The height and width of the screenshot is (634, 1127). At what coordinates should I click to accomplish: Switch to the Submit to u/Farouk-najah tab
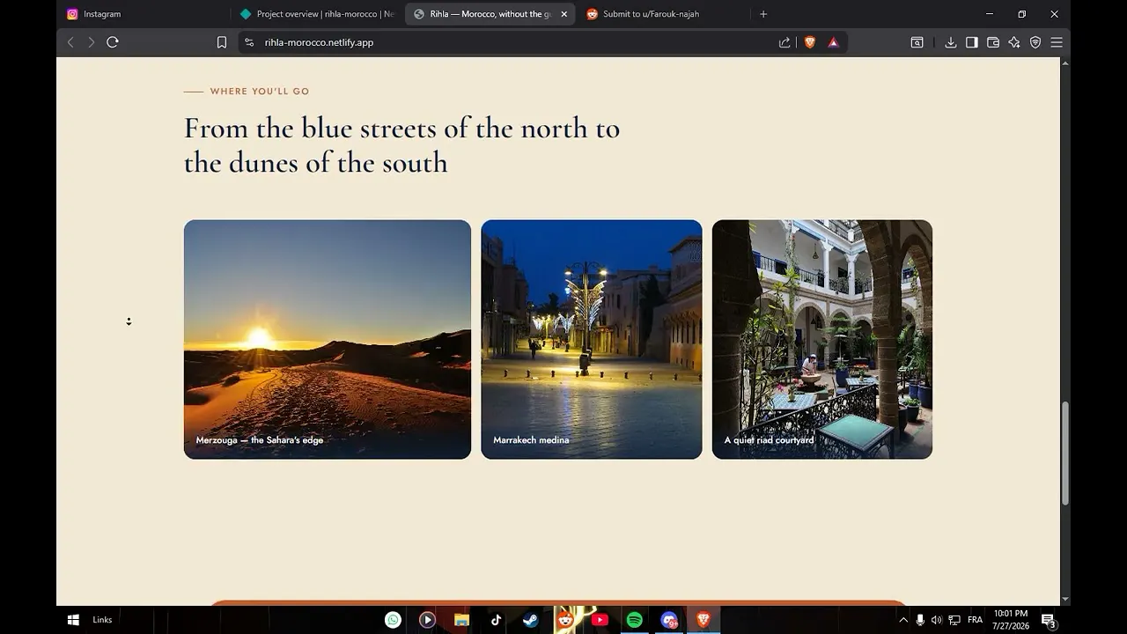[x=664, y=14]
